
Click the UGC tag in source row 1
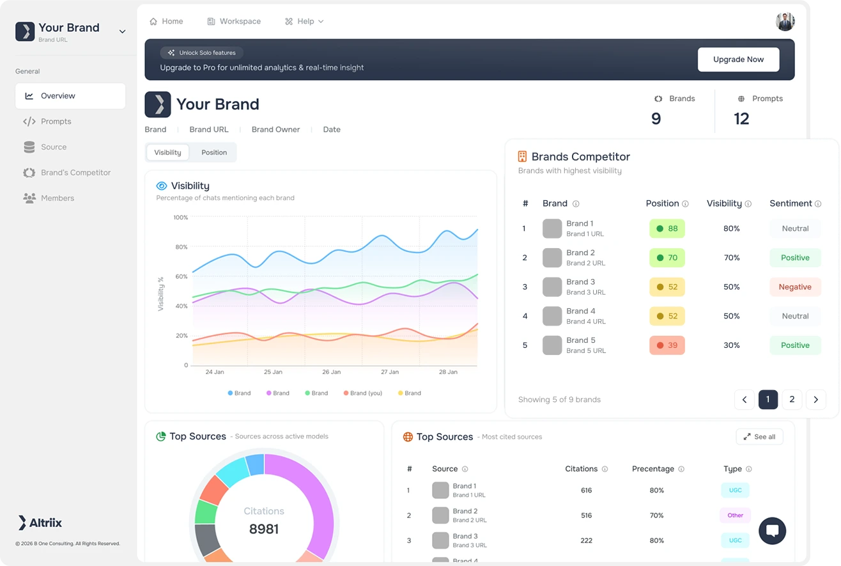pos(736,491)
